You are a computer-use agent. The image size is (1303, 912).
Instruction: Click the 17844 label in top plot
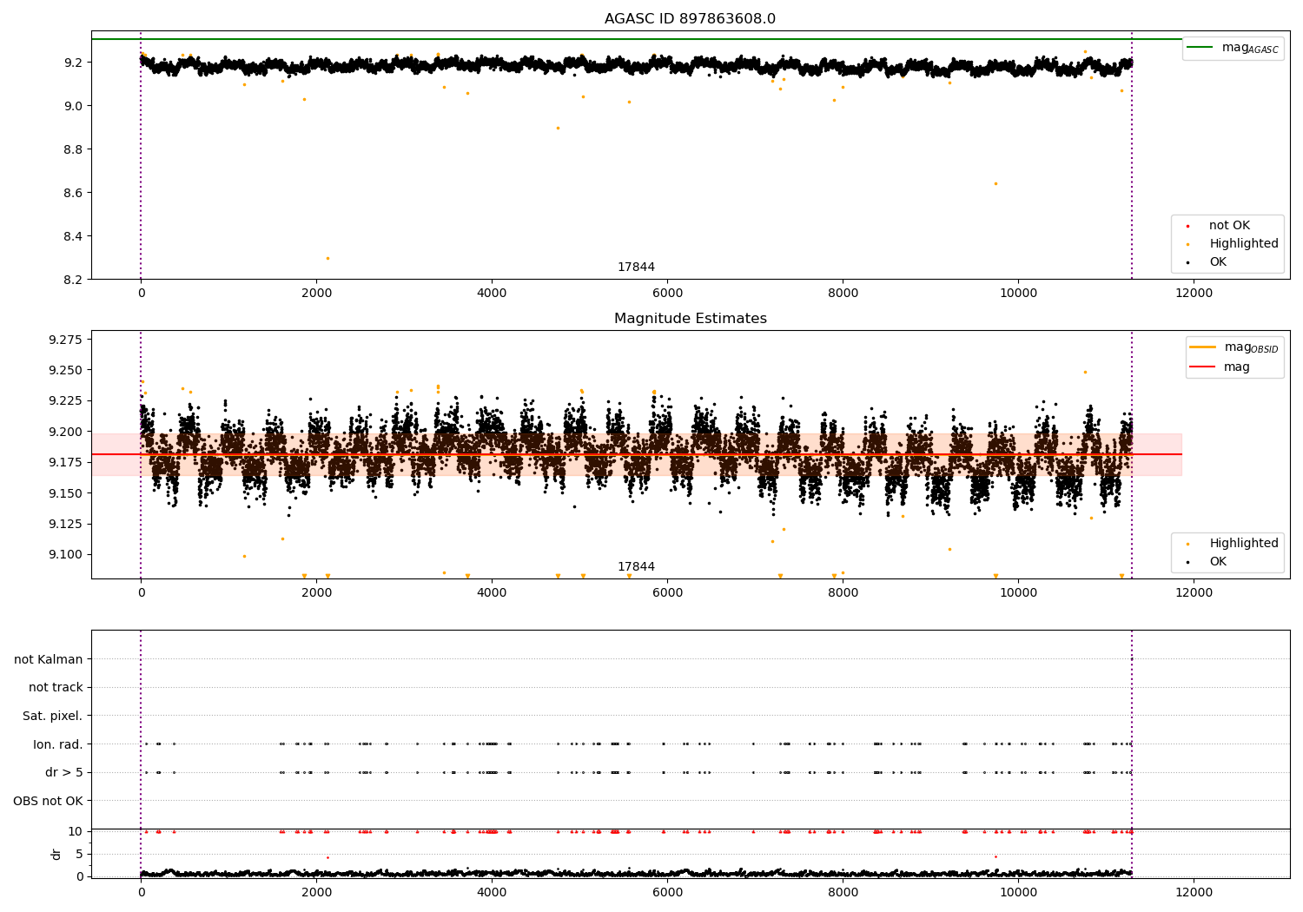tap(636, 268)
